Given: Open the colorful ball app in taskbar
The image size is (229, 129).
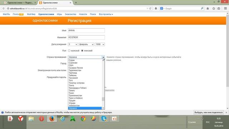Looking at the screenshot, I should click(x=94, y=119).
